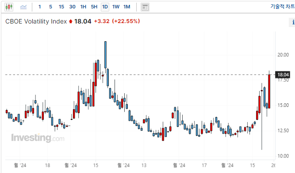Viewport: 295px width, 173px height.
Task: Open the chart layout table icon
Action: [x=145, y=7]
